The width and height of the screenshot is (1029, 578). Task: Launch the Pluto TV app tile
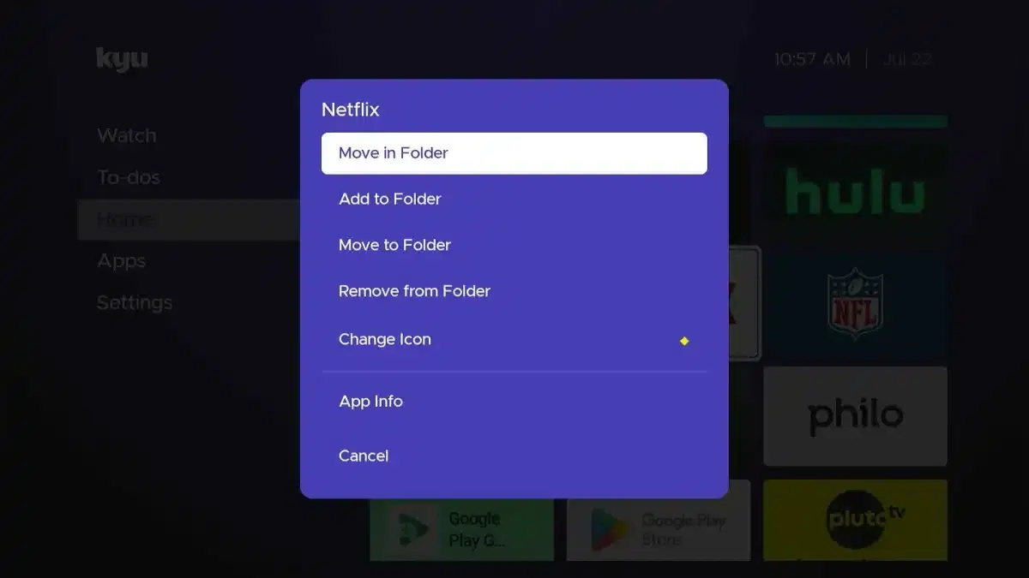(x=855, y=520)
